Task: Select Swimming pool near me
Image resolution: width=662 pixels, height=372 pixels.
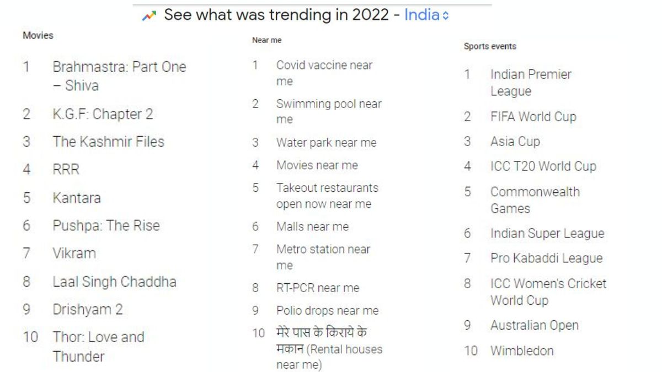Action: 329,111
